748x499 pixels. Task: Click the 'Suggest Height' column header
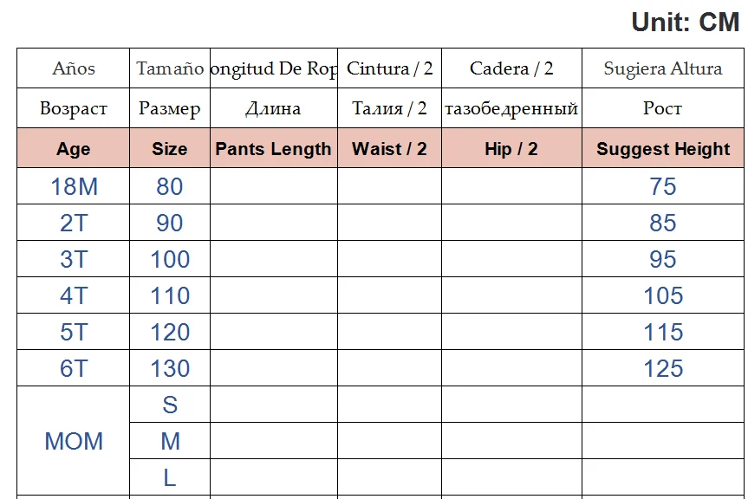coord(663,149)
